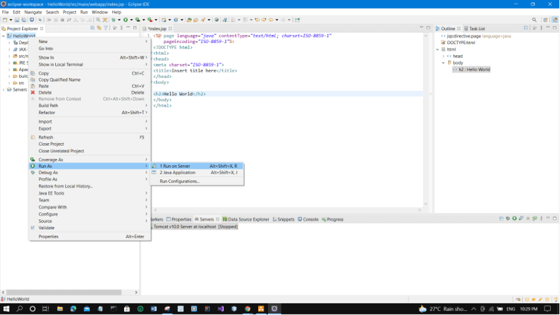This screenshot has width=560, height=315.
Task: Select the Tomcat v10.0 Server entry
Action: (x=195, y=227)
